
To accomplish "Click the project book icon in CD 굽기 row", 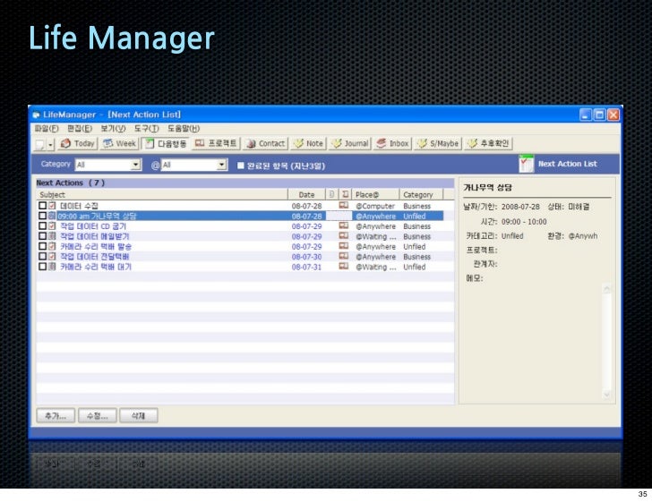I will point(344,225).
